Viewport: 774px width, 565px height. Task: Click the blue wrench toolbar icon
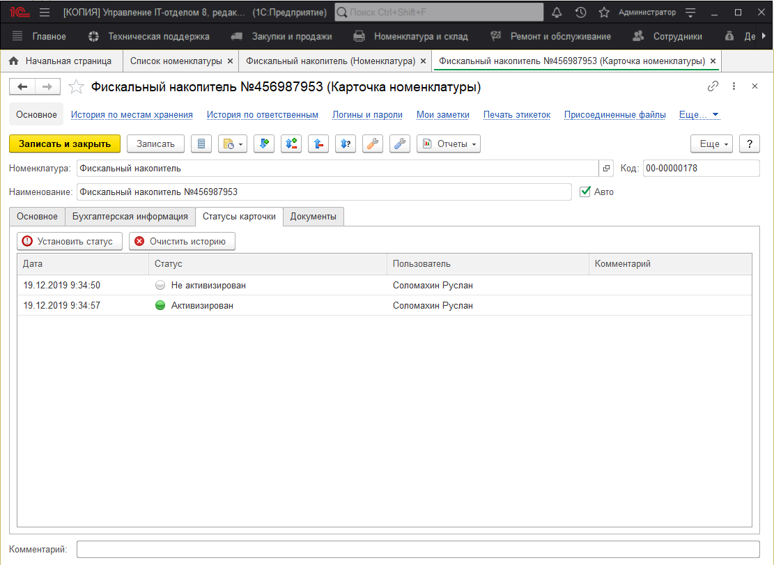pyautogui.click(x=400, y=144)
